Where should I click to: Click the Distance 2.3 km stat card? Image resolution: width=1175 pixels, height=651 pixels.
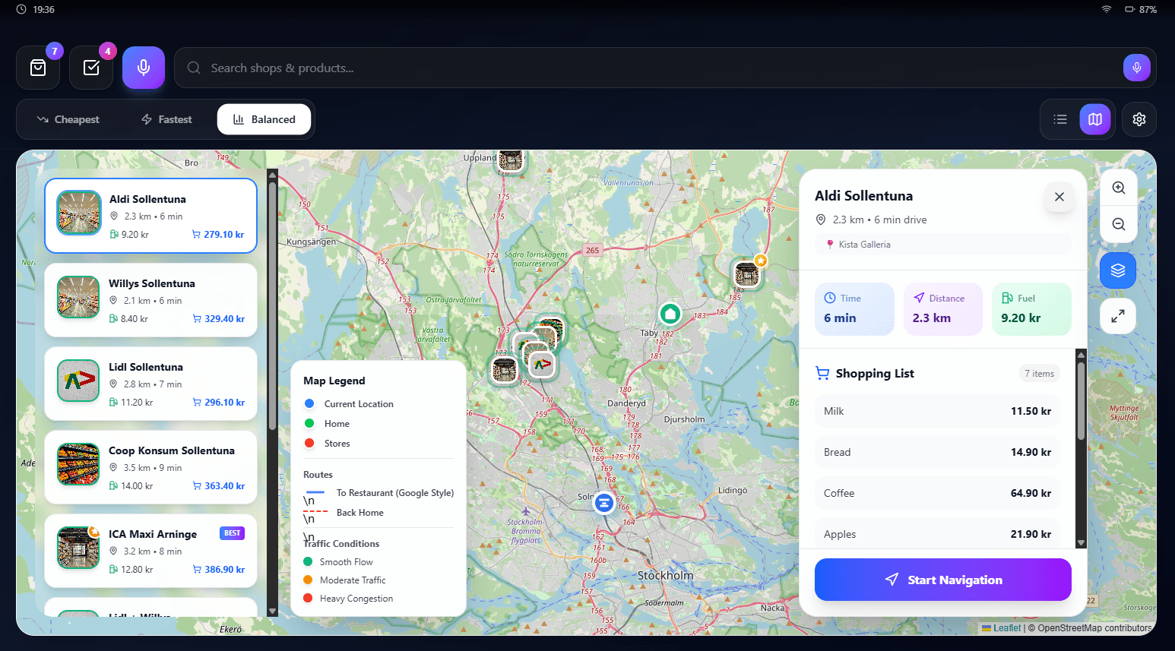(x=943, y=309)
